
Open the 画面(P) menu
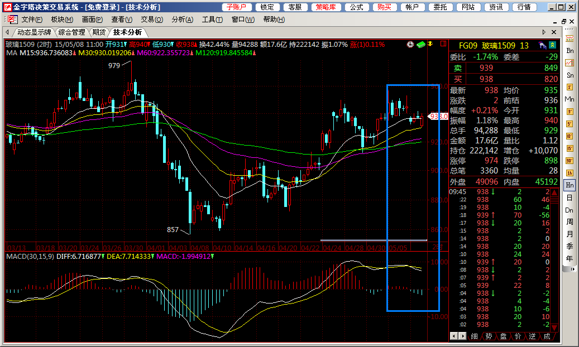(x=92, y=20)
